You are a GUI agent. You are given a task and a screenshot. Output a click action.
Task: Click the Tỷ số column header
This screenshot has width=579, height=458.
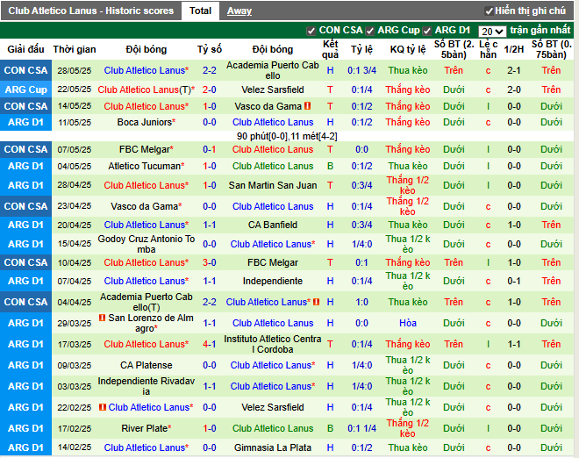pos(210,49)
